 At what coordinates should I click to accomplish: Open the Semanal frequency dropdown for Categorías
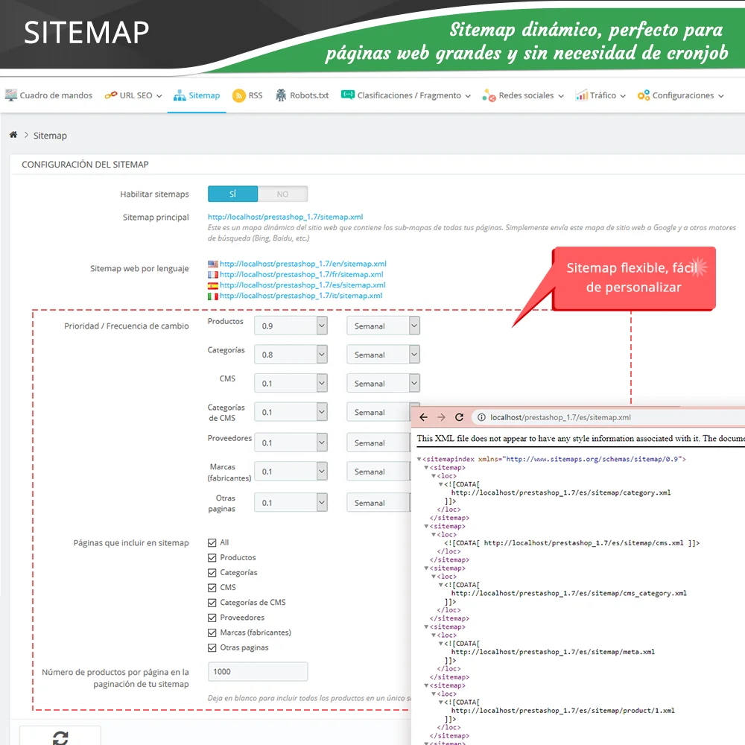pyautogui.click(x=383, y=354)
